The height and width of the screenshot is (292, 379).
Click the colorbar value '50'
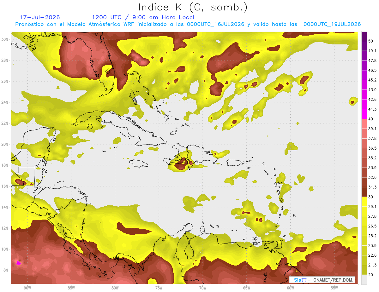coord(371,41)
